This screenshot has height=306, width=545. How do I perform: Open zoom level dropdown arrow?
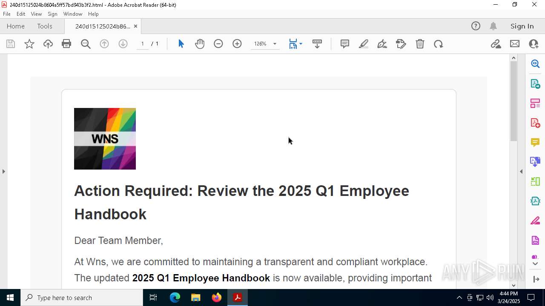[x=275, y=44]
